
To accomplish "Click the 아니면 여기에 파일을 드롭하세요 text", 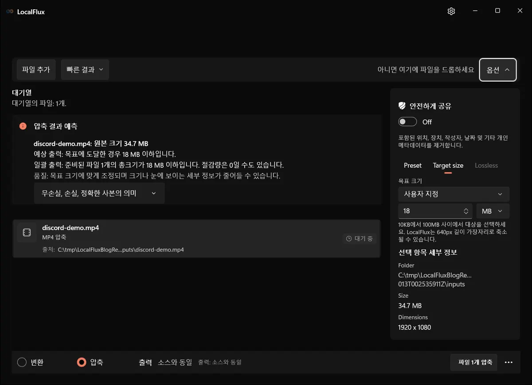I will [x=426, y=70].
